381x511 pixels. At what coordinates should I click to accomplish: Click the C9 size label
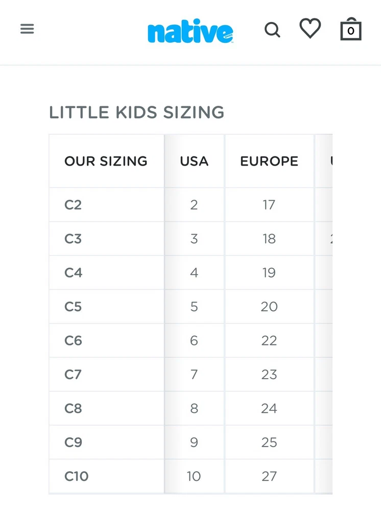click(73, 443)
